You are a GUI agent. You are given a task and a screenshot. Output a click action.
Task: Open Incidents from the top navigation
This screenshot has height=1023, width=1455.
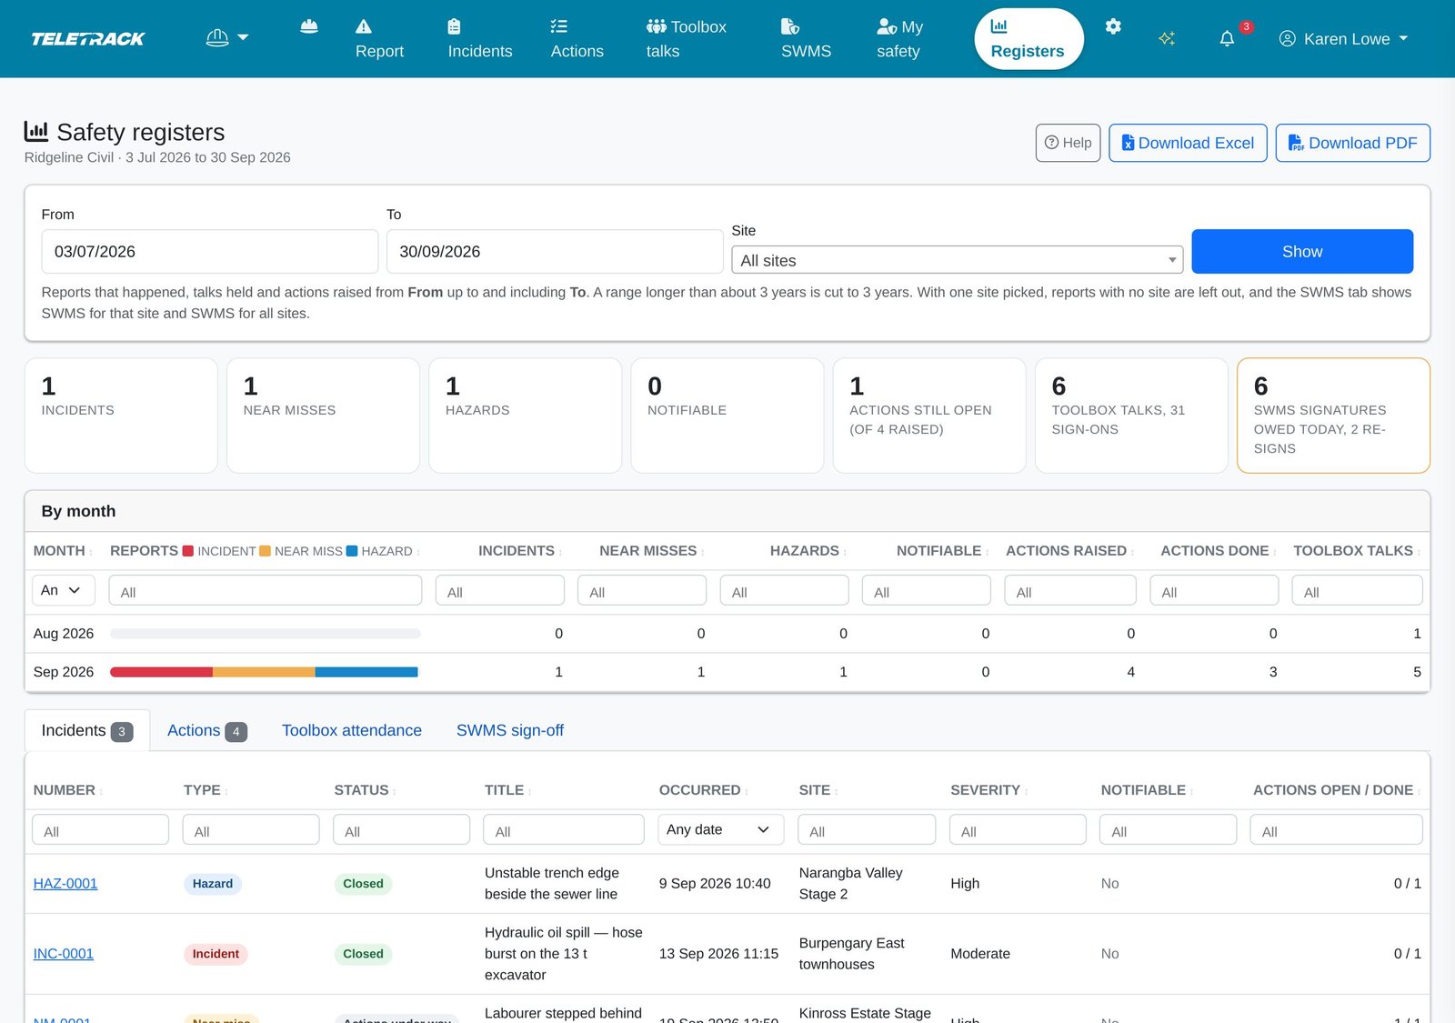pyautogui.click(x=480, y=39)
